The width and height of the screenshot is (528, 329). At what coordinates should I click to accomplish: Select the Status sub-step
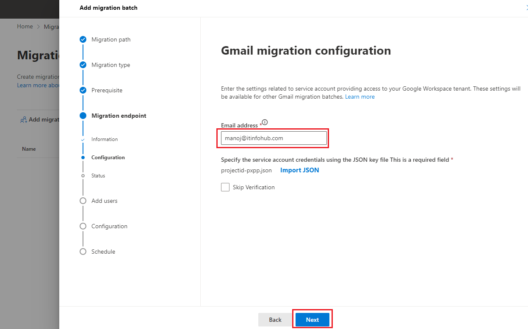[x=98, y=176]
